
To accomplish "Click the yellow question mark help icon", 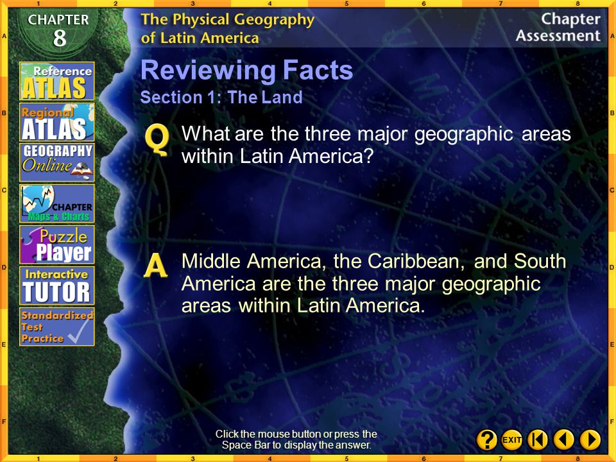I will (x=487, y=439).
